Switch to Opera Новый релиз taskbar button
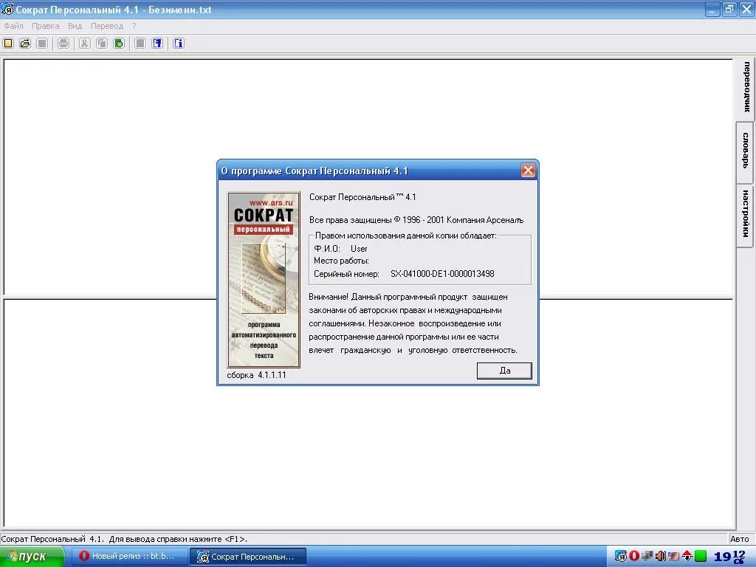The width and height of the screenshot is (756, 567). 128,557
